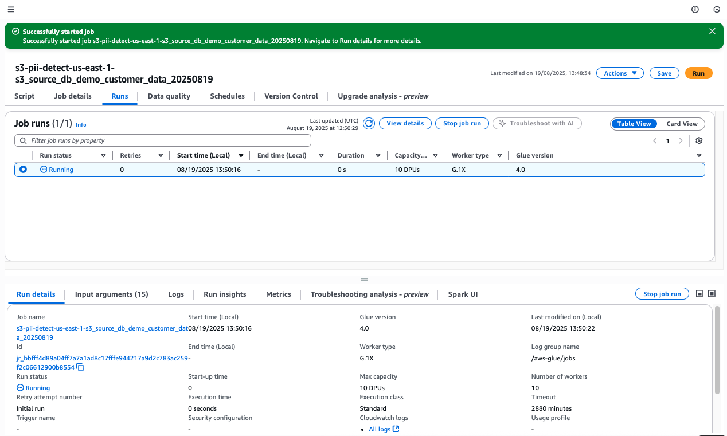Go to previous page of job runs

pos(655,141)
